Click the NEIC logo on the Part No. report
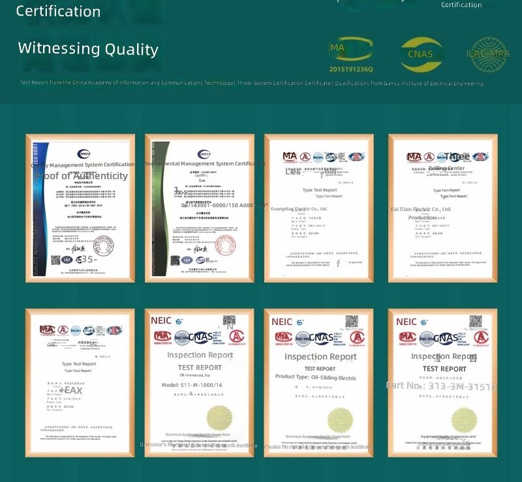This screenshot has height=482, width=522. pyautogui.click(x=406, y=322)
